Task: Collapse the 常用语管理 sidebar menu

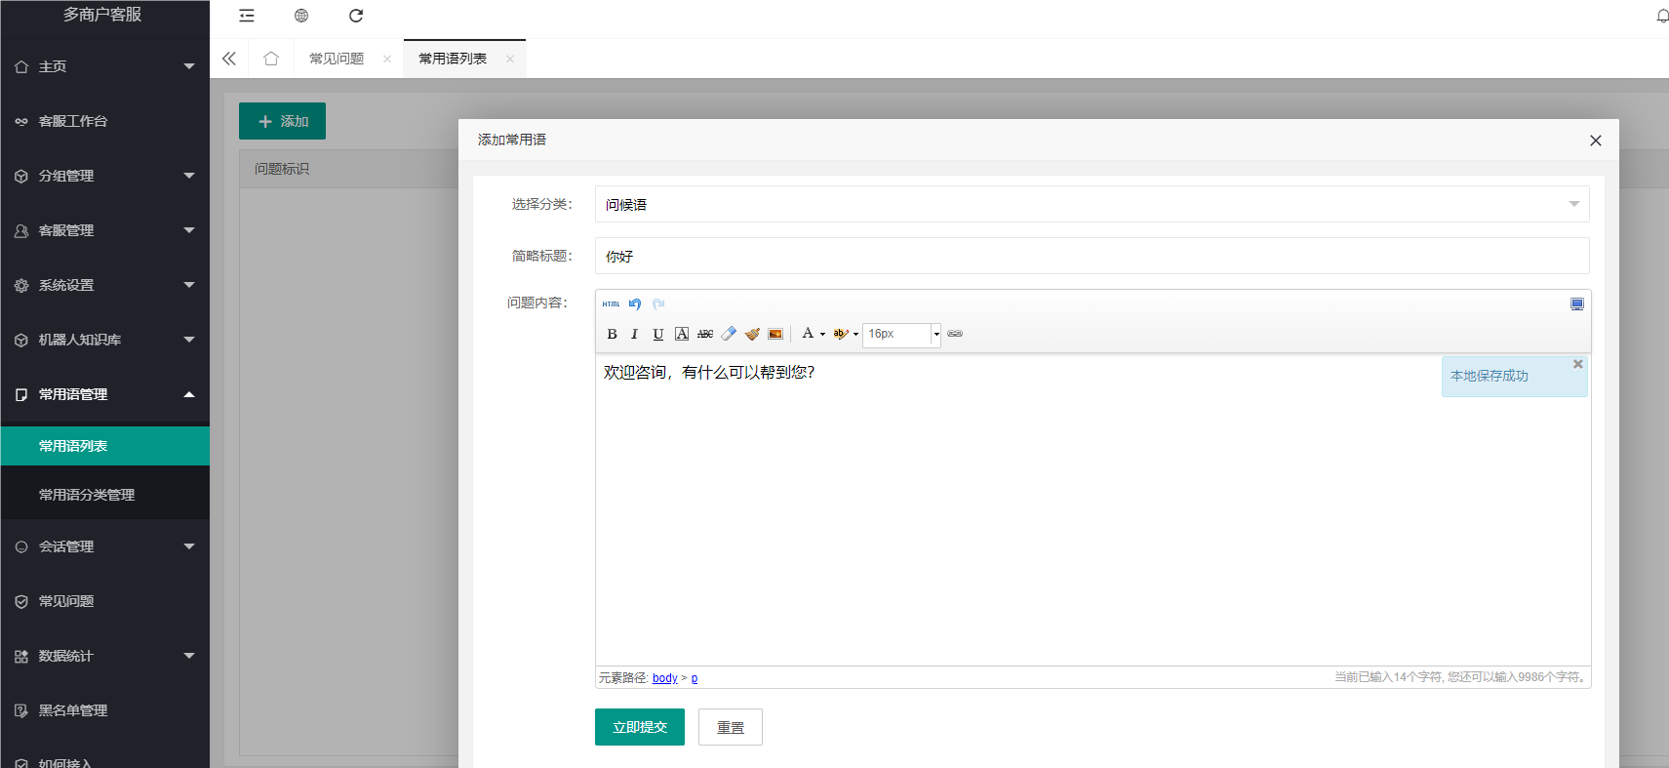Action: [104, 394]
